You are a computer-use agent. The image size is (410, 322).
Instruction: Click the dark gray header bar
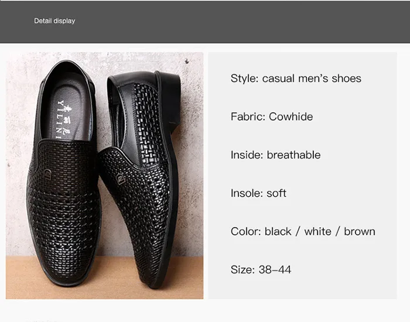tap(234, 20)
